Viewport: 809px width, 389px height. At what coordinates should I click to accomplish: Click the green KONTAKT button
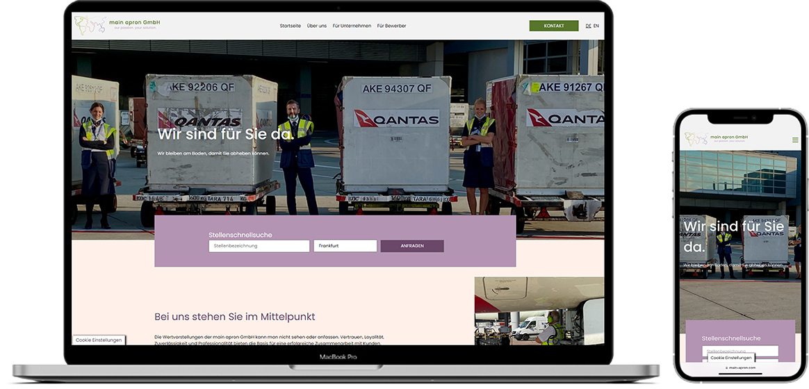tap(554, 26)
